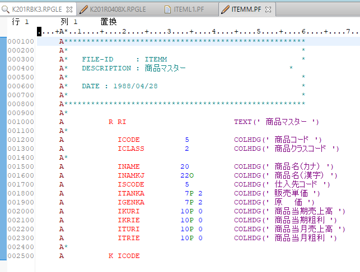This screenshot has height=272, width=360.
Task: Click the COLHDG text 仕入先コード
Action: (x=296, y=184)
